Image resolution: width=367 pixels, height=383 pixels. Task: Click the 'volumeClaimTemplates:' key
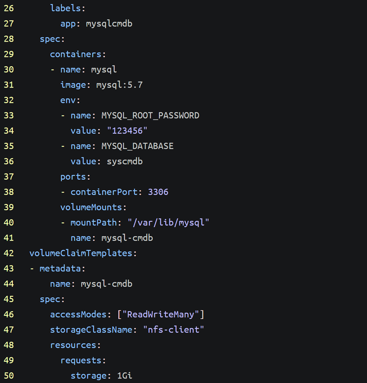83,253
